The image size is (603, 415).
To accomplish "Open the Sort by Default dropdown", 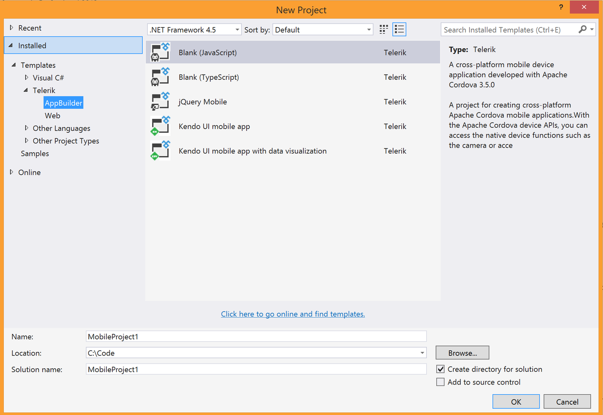I will tap(323, 30).
